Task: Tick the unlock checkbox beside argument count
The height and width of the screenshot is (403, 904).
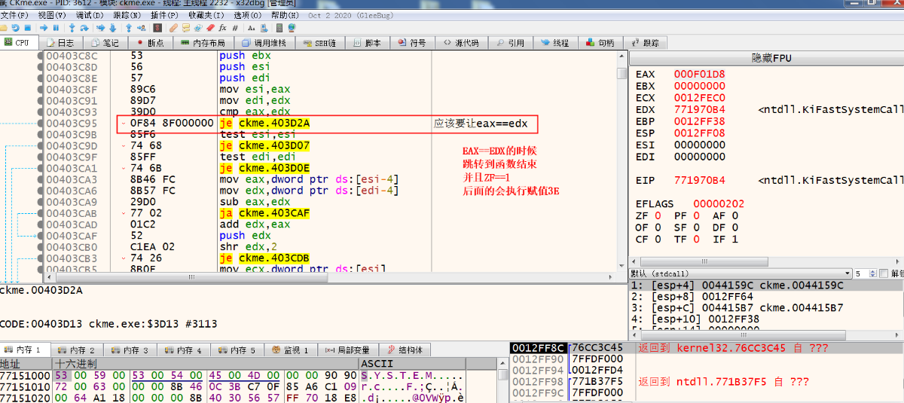Action: [x=885, y=273]
